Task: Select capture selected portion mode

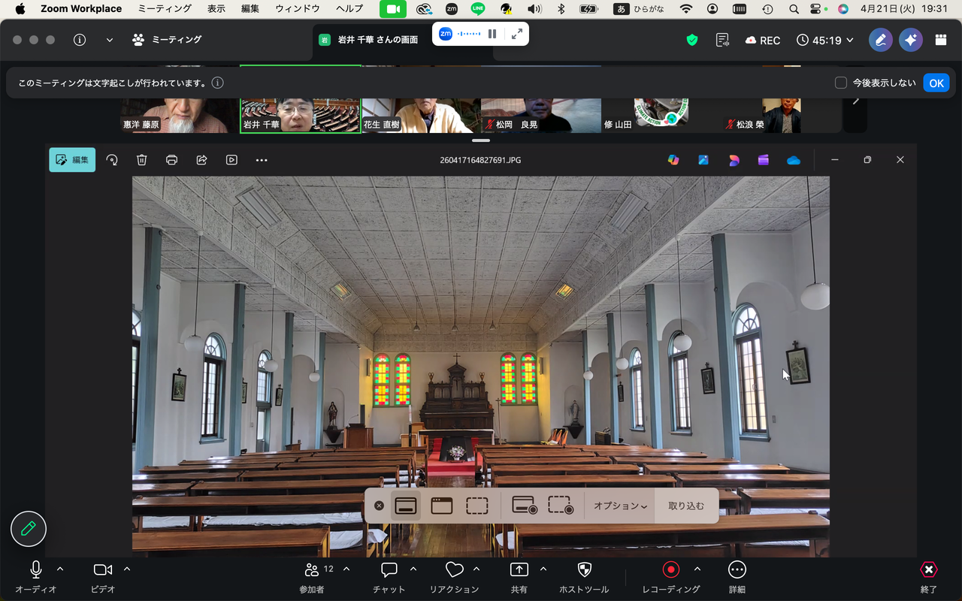Action: (x=477, y=506)
